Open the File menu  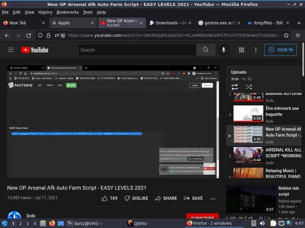click(5, 12)
